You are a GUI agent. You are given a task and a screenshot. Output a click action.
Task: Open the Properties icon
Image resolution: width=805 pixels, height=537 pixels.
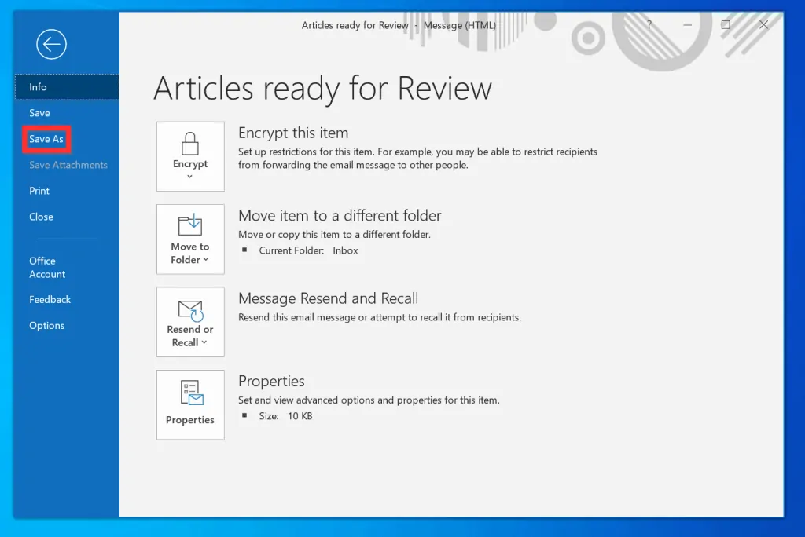(190, 393)
